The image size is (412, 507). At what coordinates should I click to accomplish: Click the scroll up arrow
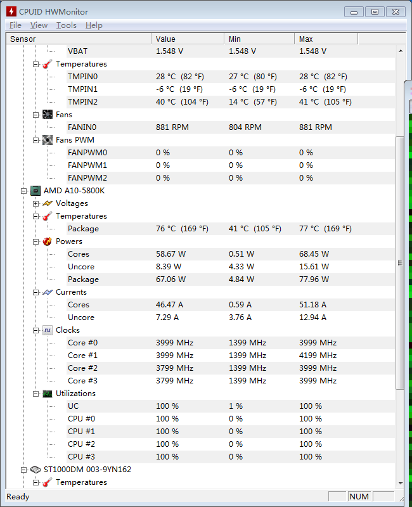tap(401, 51)
